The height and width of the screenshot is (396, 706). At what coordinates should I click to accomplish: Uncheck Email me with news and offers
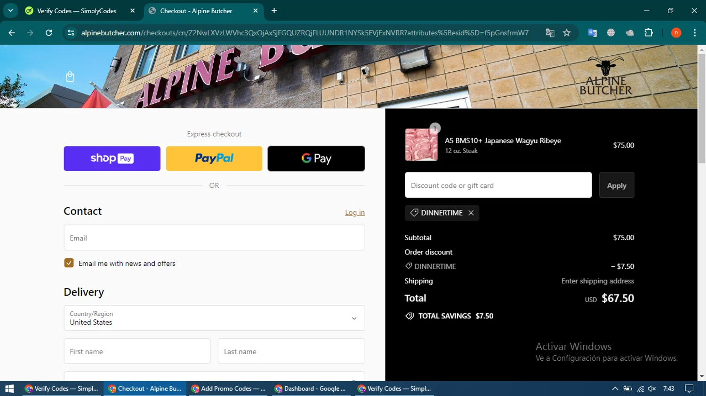click(x=69, y=263)
